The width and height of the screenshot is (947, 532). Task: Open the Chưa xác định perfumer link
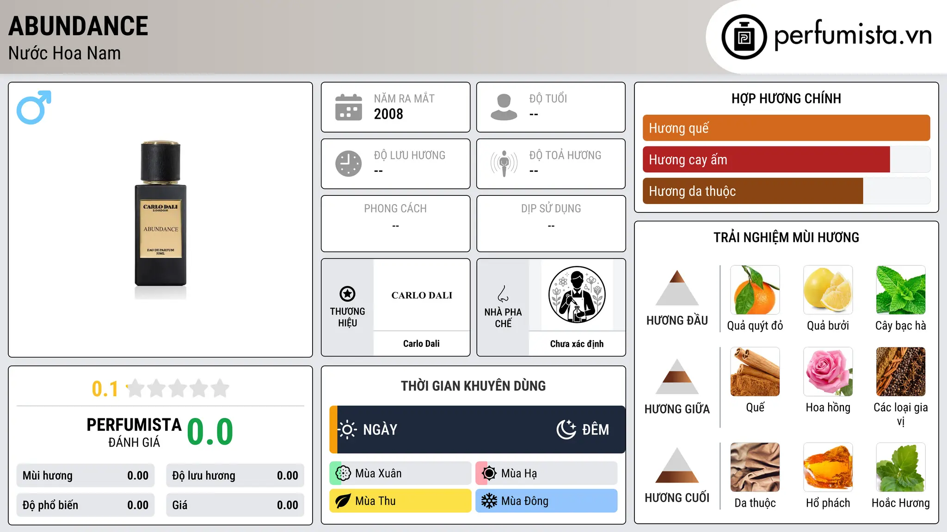(x=577, y=344)
